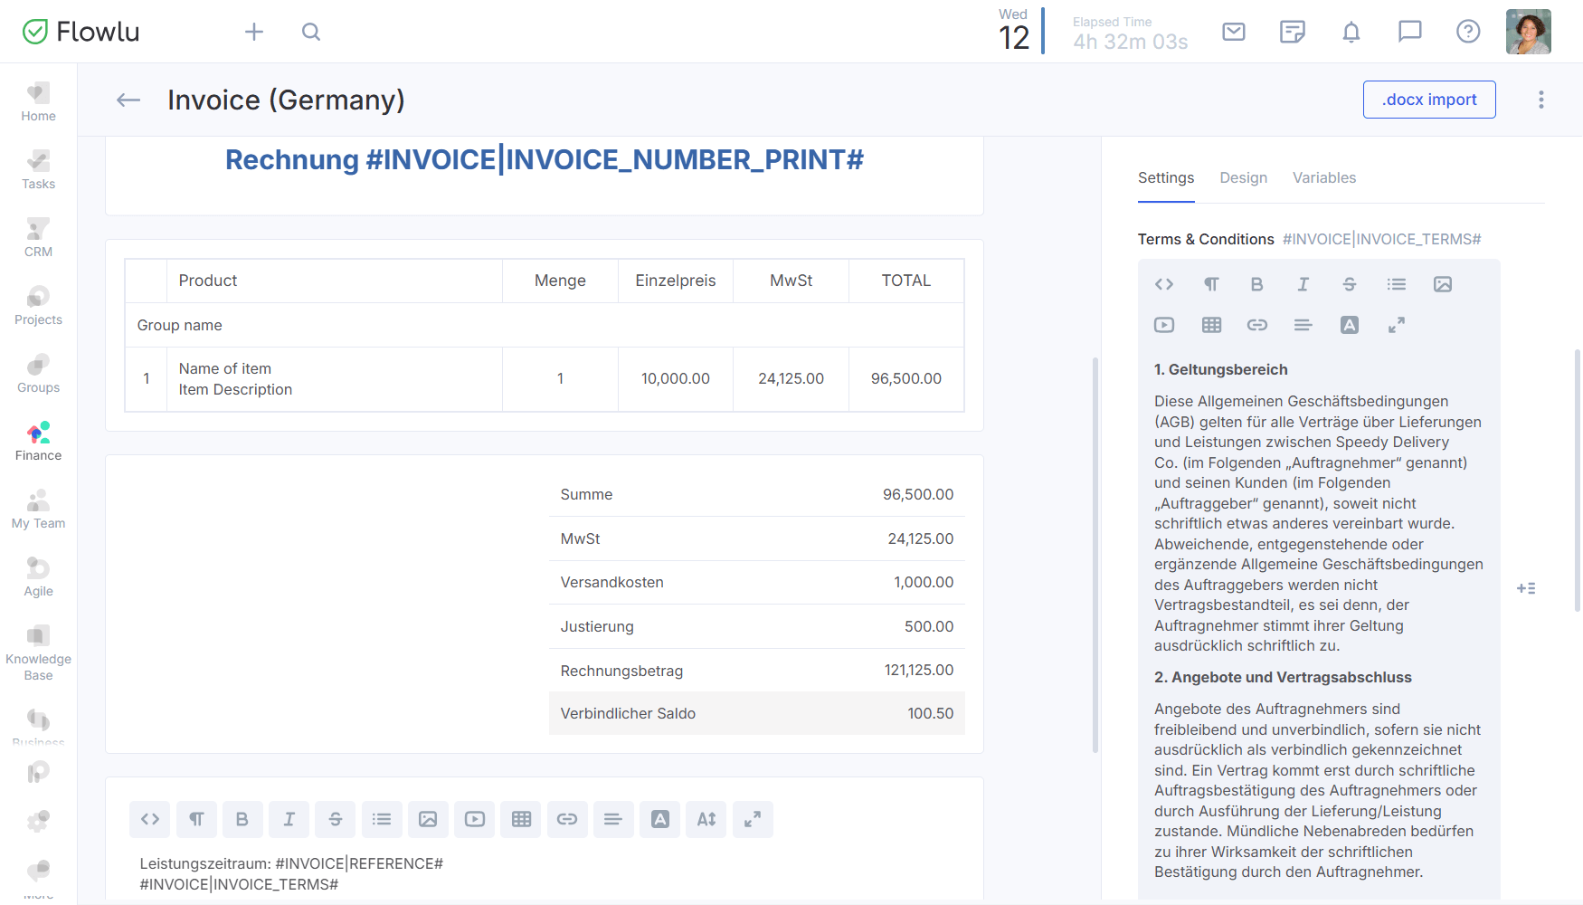Click the Leistungszeitraum text line

pos(291,863)
